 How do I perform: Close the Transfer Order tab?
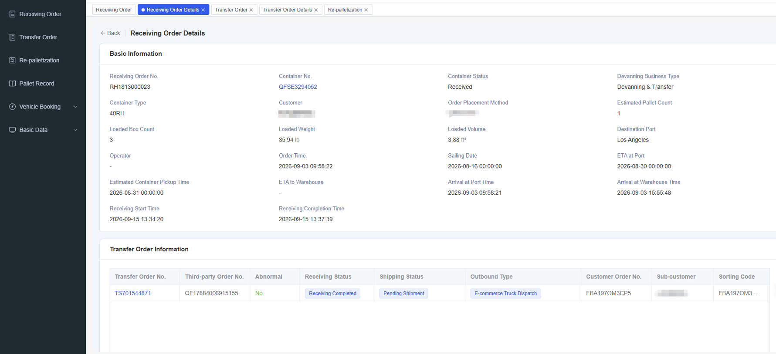(251, 10)
